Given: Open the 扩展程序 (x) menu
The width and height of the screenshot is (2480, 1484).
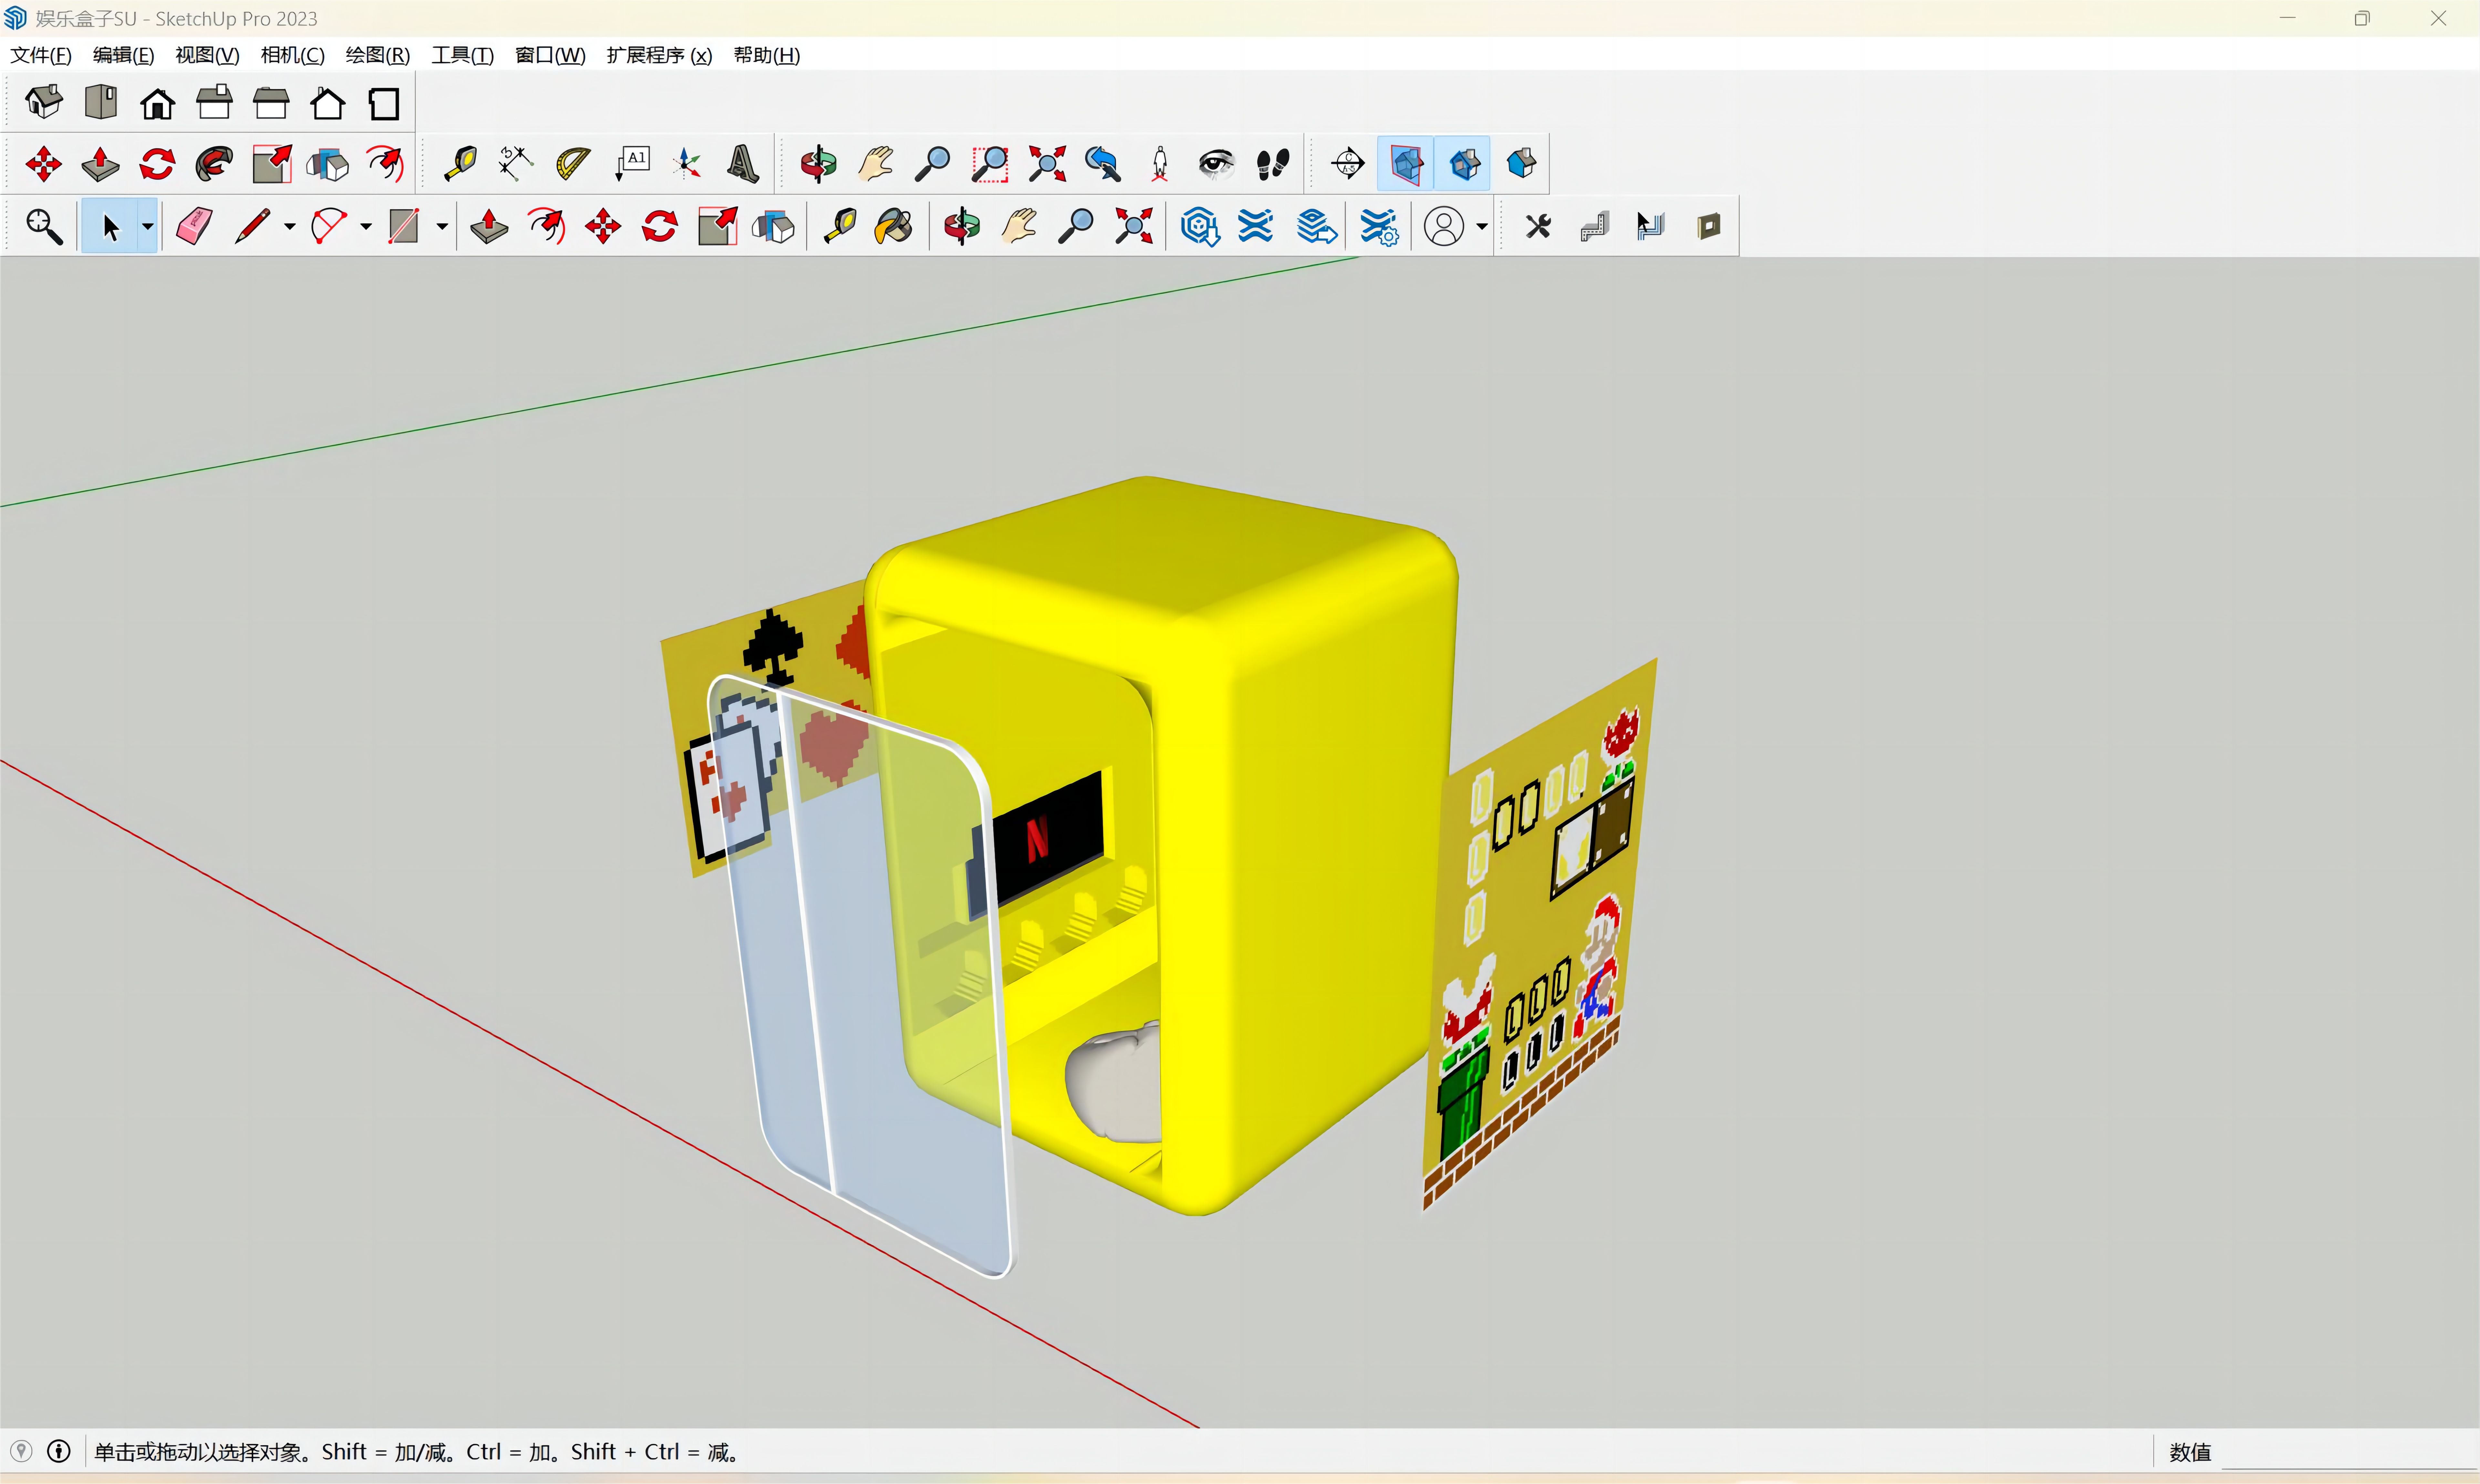Looking at the screenshot, I should click(659, 55).
